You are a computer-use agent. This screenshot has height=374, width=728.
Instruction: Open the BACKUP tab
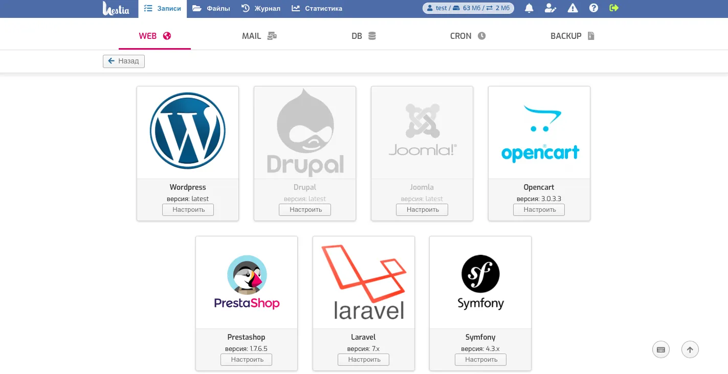coord(572,36)
